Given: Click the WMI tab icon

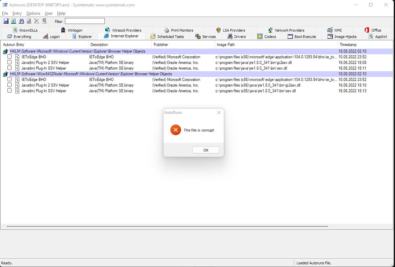Looking at the screenshot, I should point(330,30).
